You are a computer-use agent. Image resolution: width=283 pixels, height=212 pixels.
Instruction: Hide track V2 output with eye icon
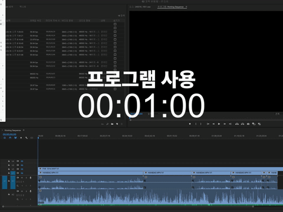tap(22, 169)
